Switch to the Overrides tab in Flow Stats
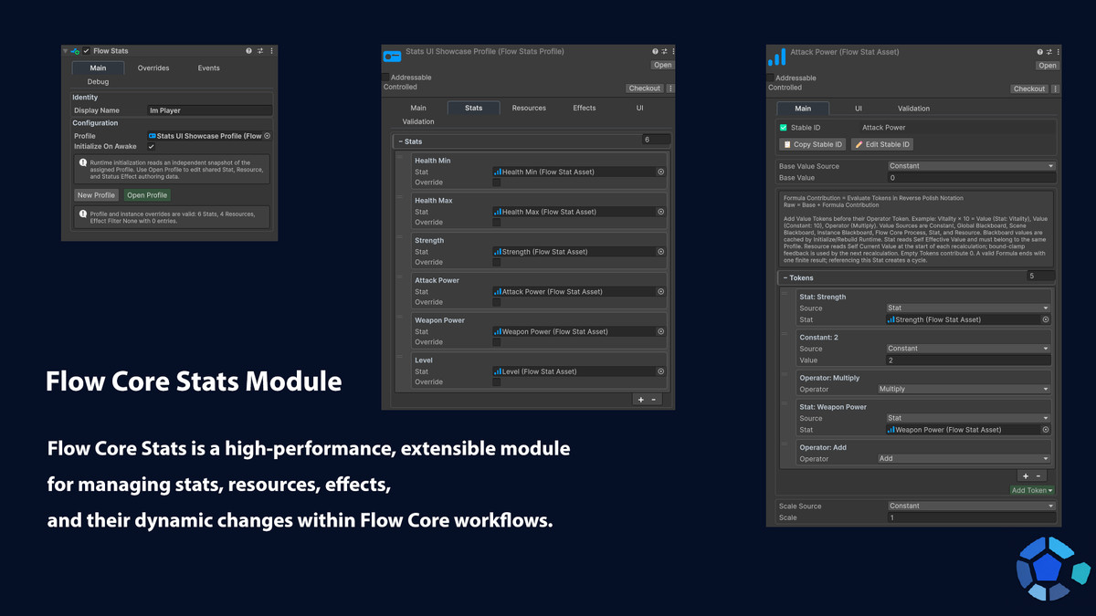 pyautogui.click(x=153, y=68)
